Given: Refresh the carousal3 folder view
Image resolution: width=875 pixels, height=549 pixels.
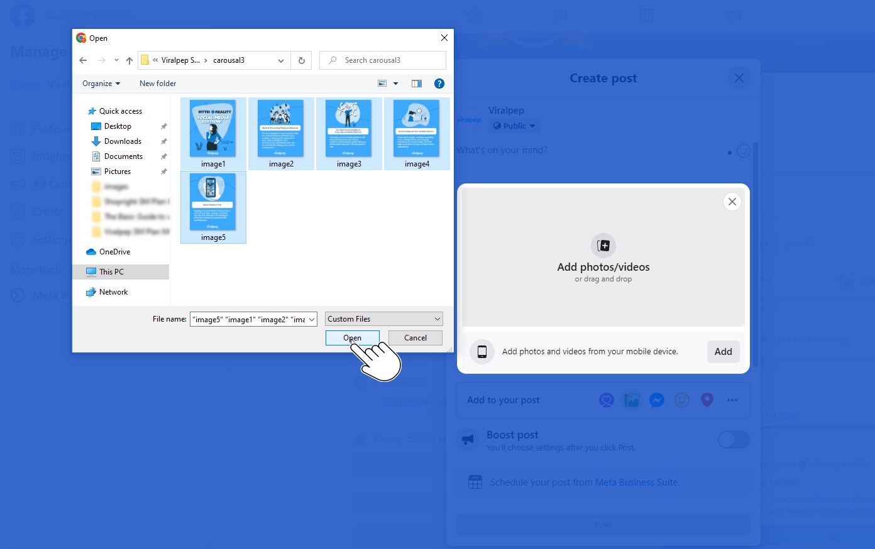Looking at the screenshot, I should [x=302, y=60].
